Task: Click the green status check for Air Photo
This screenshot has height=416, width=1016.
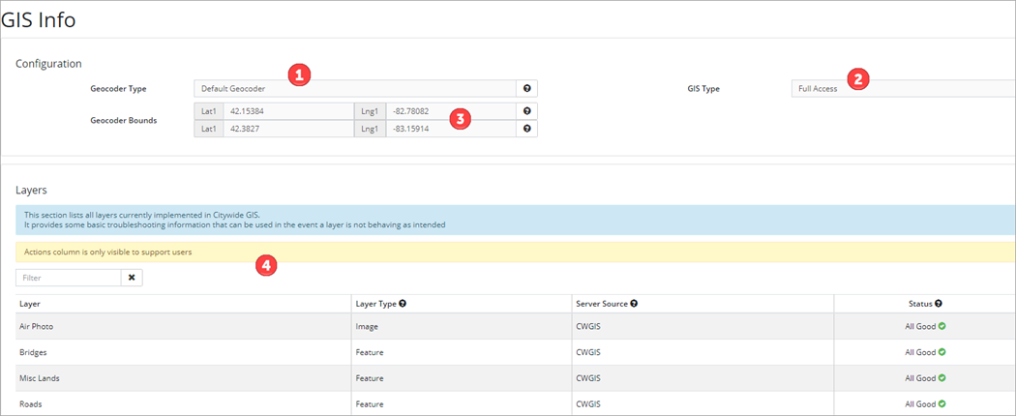Action: tap(941, 326)
